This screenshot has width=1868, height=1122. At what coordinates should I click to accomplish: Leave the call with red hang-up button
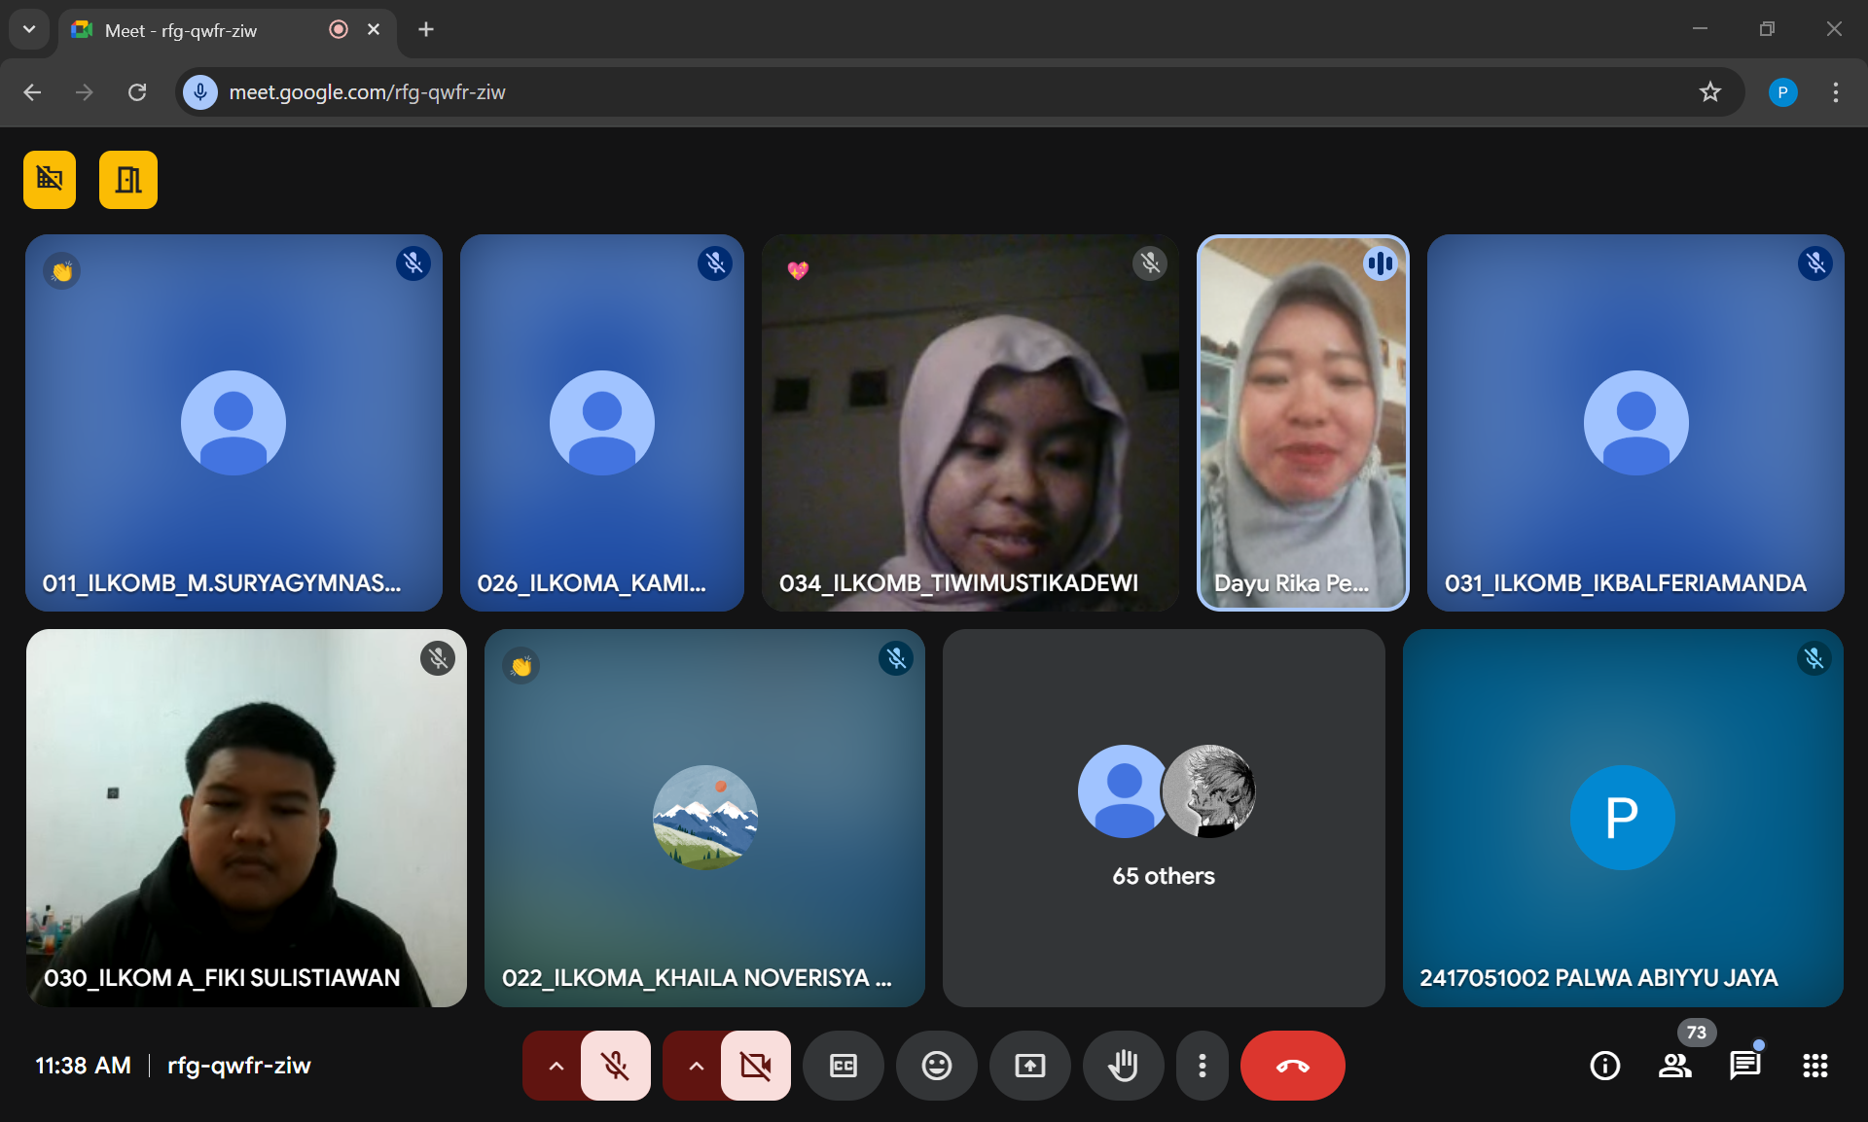point(1292,1066)
